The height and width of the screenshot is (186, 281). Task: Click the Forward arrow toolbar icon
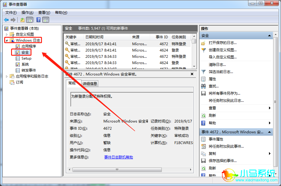pos(13,20)
